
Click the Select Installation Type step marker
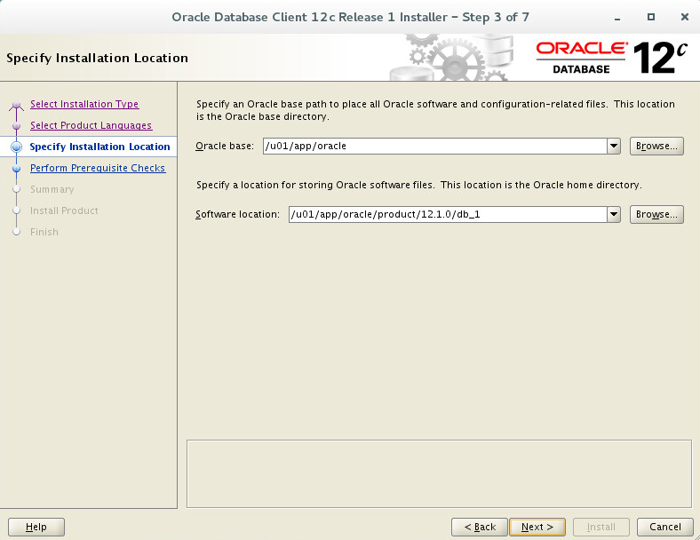17,105
